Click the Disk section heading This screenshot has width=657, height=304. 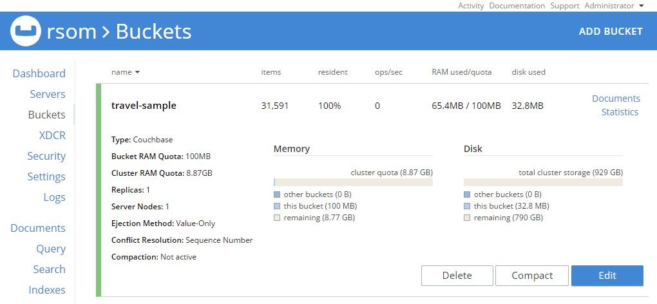click(x=473, y=149)
